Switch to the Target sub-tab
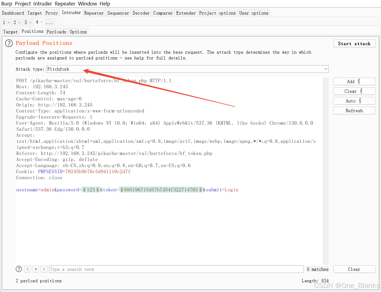 (x=11, y=32)
